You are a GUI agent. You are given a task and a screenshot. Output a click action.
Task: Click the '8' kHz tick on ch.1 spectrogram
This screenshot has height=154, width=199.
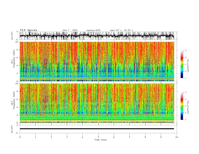tap(18, 50)
